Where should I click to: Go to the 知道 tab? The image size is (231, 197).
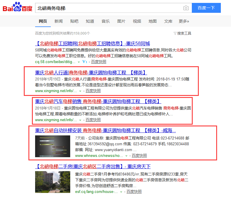(x=90, y=21)
